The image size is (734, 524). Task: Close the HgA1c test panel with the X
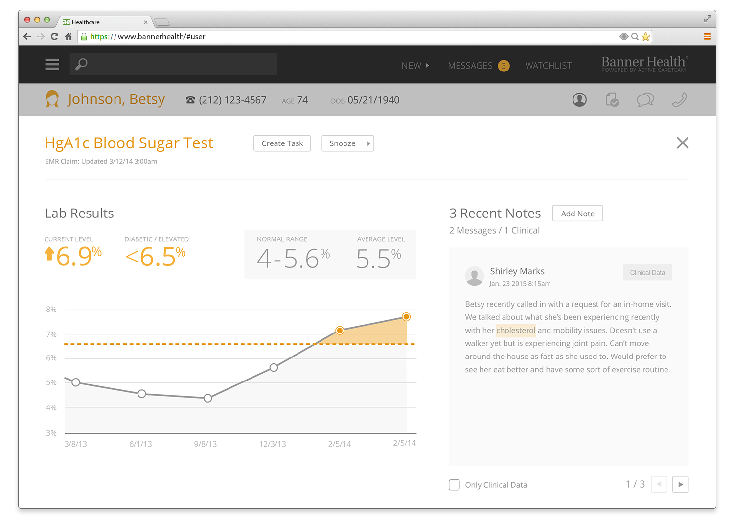click(x=682, y=143)
